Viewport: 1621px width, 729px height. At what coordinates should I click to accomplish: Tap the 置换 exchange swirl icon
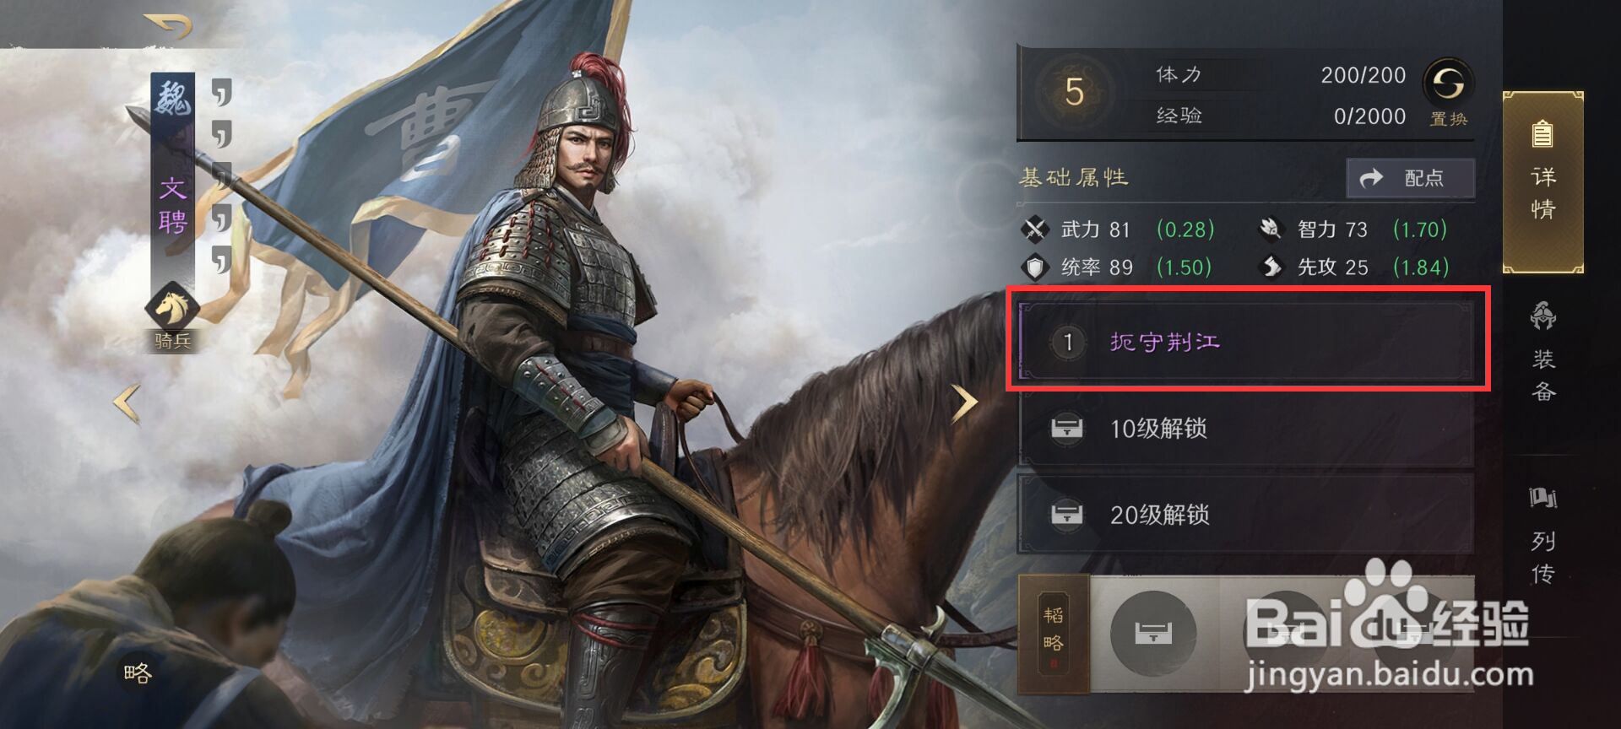click(x=1448, y=84)
